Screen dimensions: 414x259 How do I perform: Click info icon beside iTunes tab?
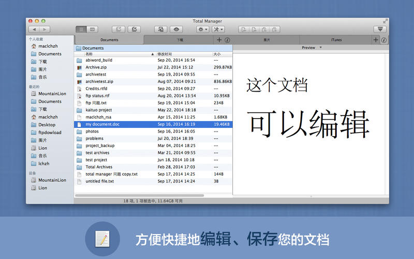[x=384, y=40]
